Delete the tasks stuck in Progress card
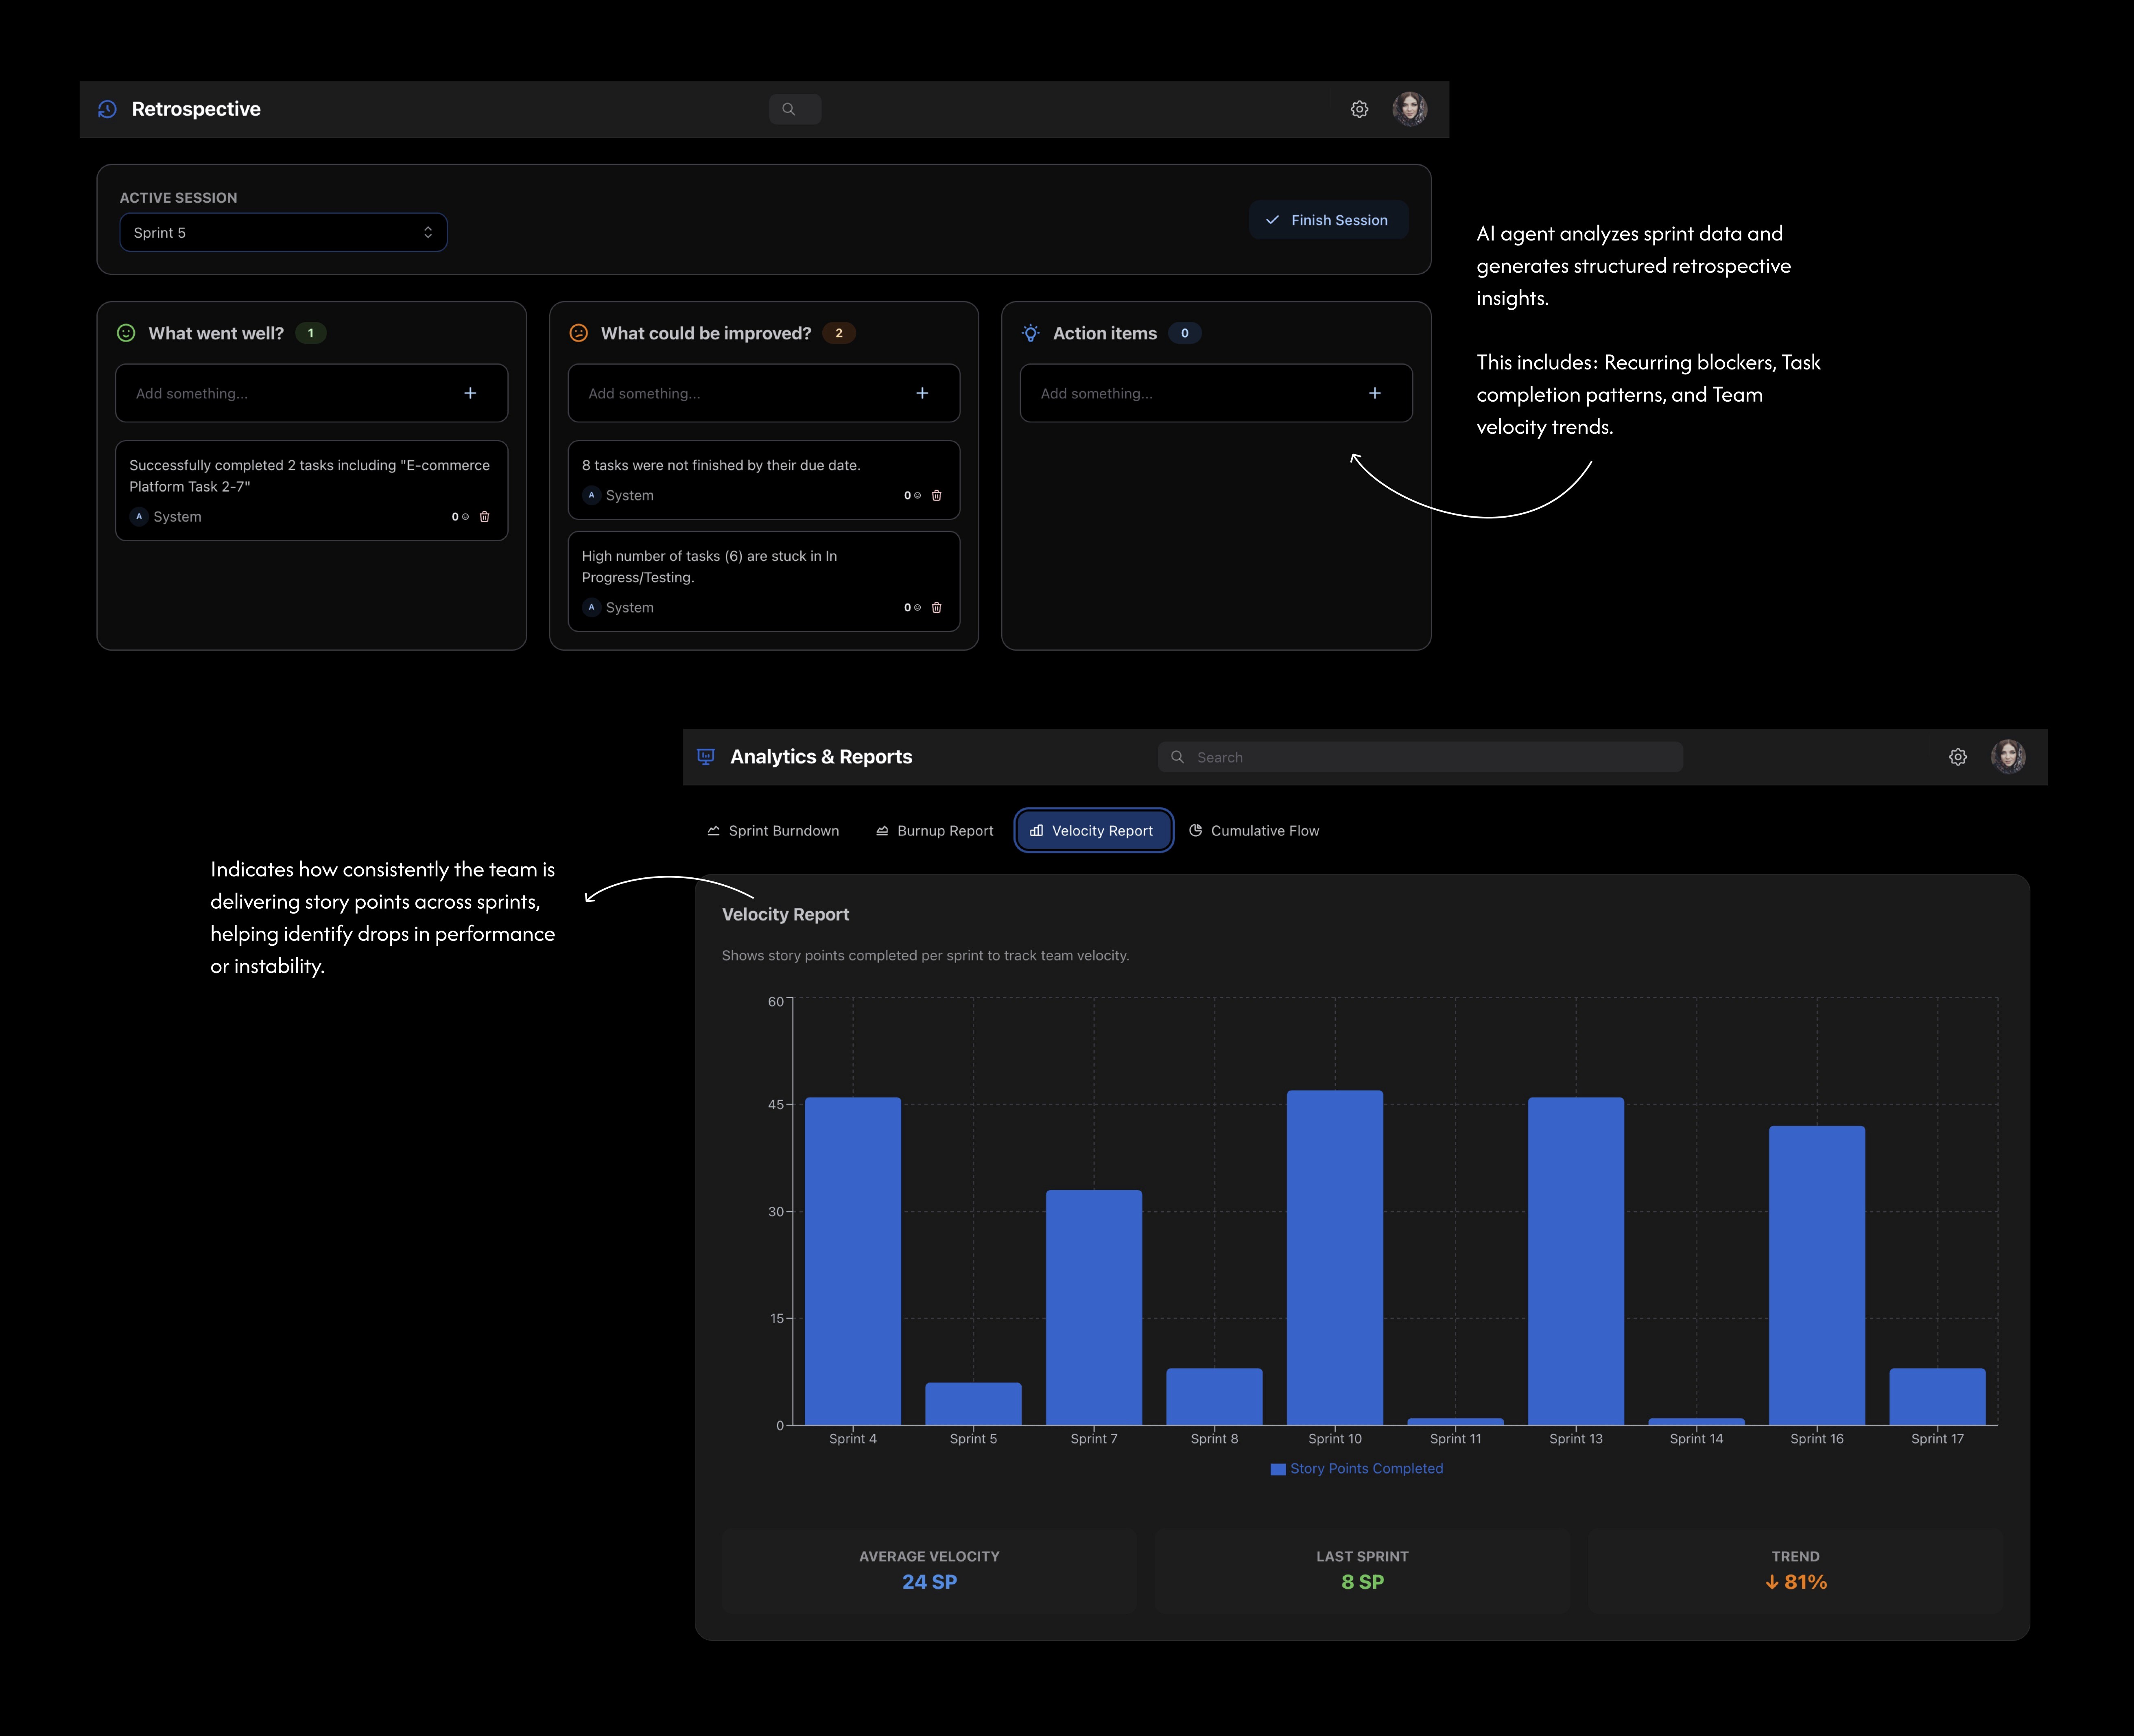2134x1736 pixels. tap(937, 607)
